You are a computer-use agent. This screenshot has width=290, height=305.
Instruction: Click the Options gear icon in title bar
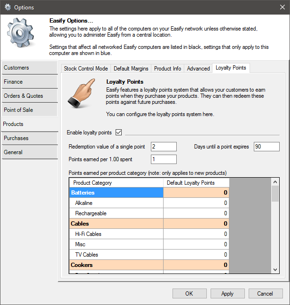click(x=8, y=7)
